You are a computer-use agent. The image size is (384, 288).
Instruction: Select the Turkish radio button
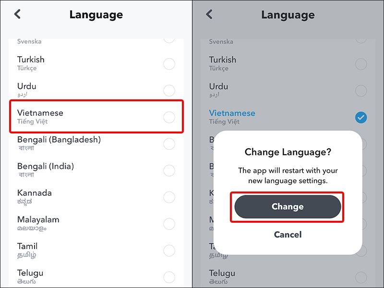[x=169, y=64]
